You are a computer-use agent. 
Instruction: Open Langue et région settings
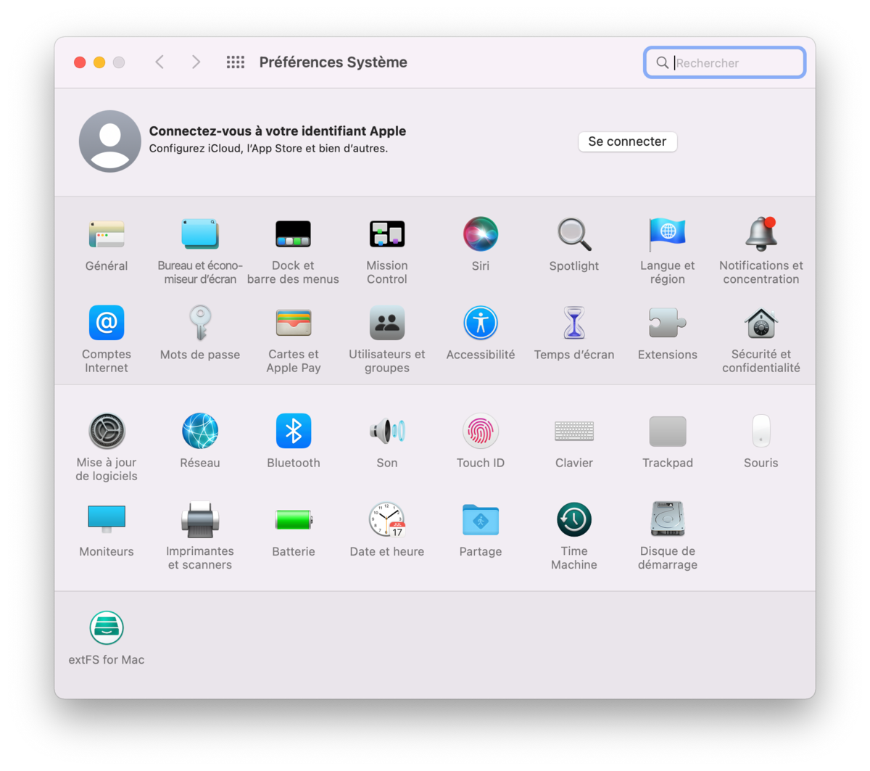pyautogui.click(x=667, y=234)
